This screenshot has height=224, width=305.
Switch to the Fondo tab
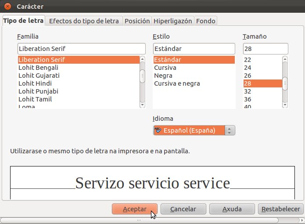[x=206, y=21]
